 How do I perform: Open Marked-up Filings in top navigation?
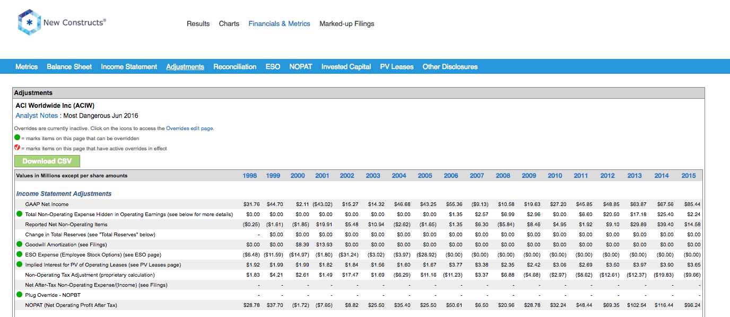(x=347, y=24)
